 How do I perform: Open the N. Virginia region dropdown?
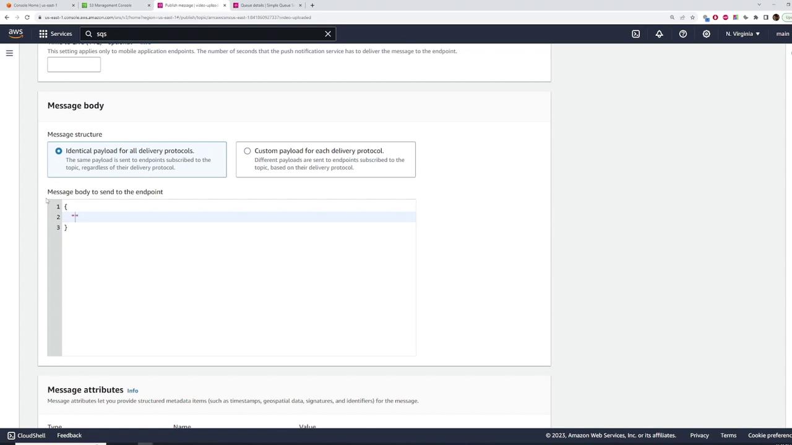point(742,34)
